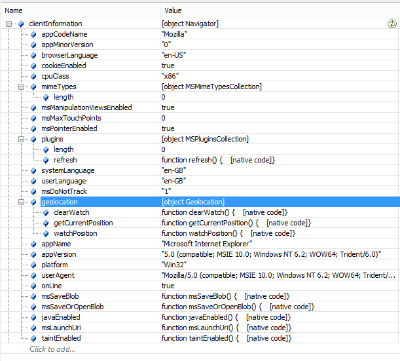Click the "Win32" platform value
This screenshot has height=361, width=400.
pyautogui.click(x=174, y=265)
